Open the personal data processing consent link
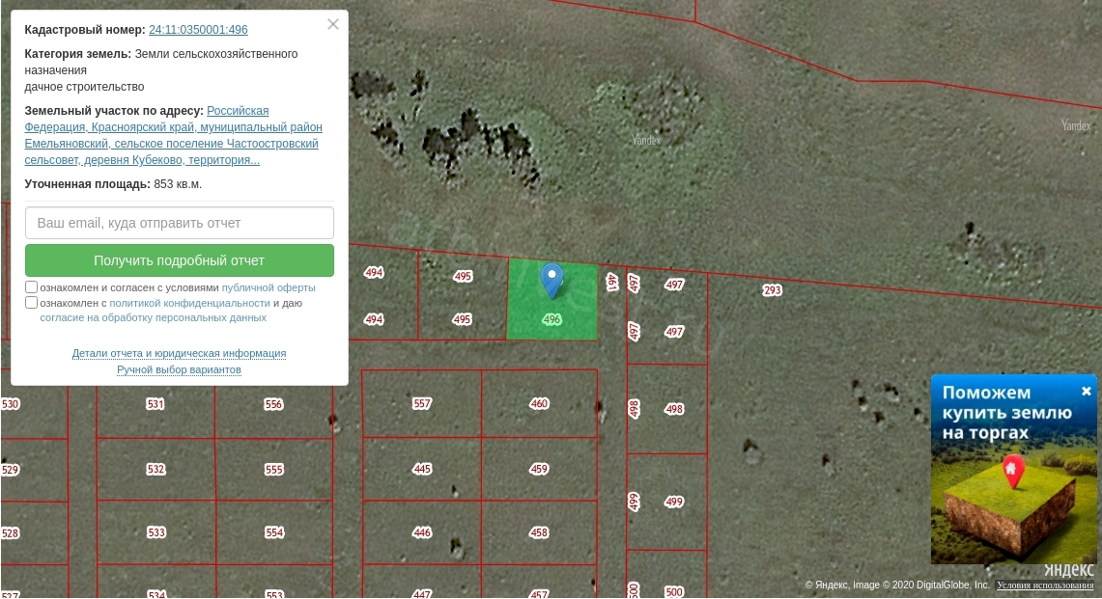The image size is (1102, 599). [x=153, y=317]
